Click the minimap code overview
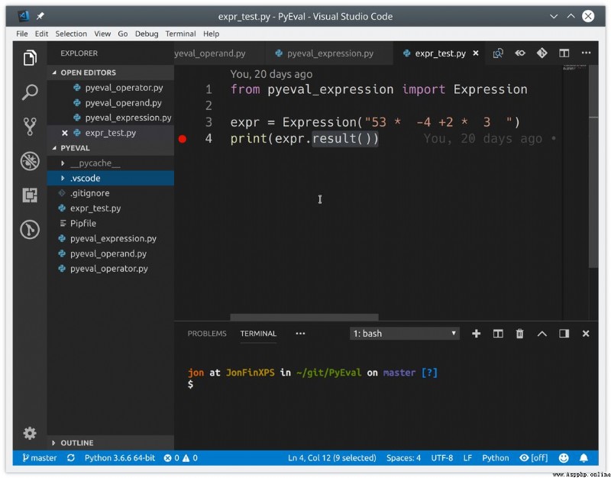Screen dimensions: 611x478 tap(576, 68)
